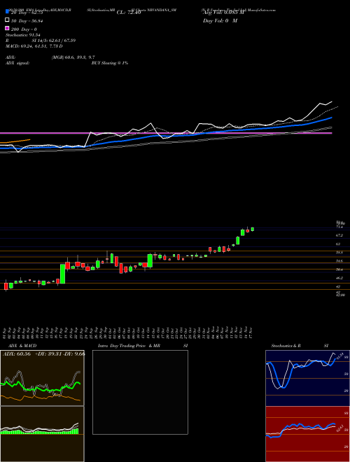The height and width of the screenshot is (462, 350).
Task: Select the '50 Day - 56.84' legend text
Action: (27, 20)
